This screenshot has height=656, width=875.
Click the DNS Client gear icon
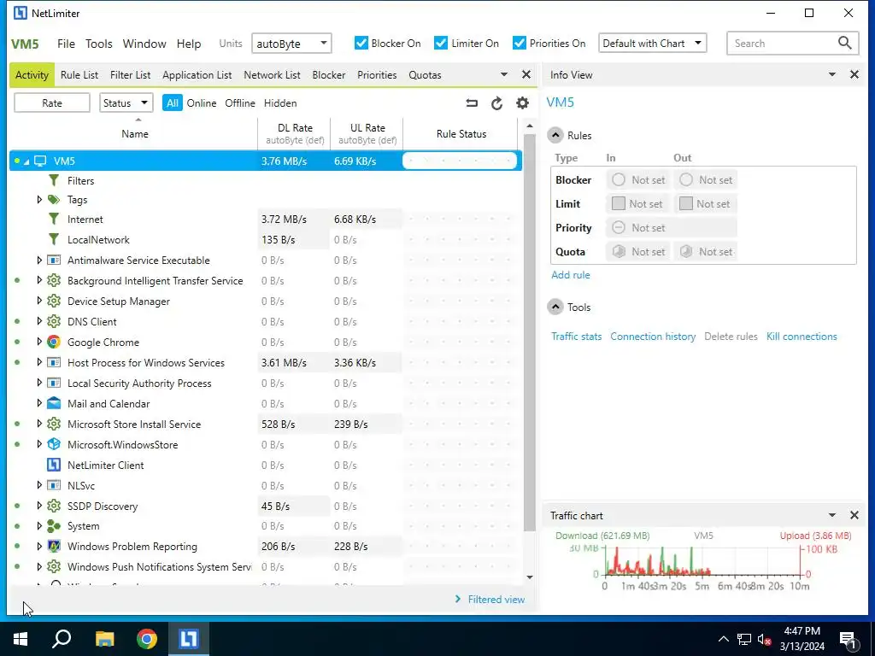point(54,321)
